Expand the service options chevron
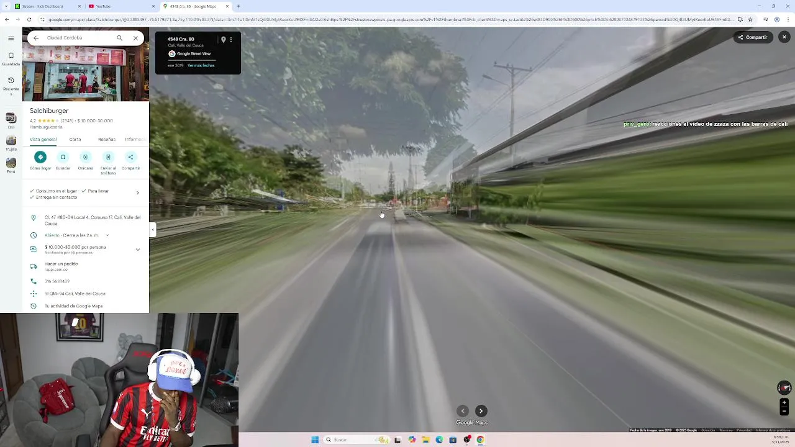Image resolution: width=795 pixels, height=447 pixels. click(x=137, y=192)
